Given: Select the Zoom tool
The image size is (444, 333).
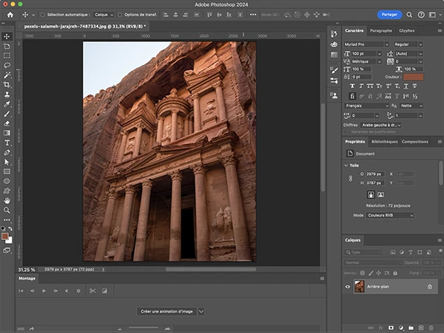Looking at the screenshot, I should coord(7,210).
